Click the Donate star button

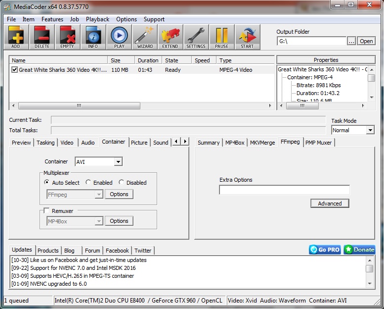359,250
